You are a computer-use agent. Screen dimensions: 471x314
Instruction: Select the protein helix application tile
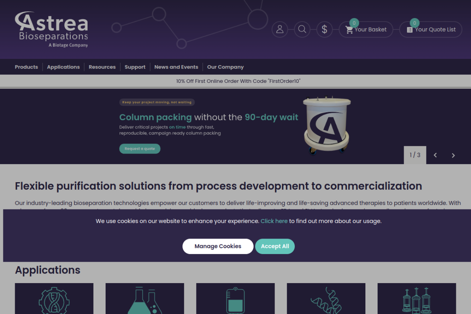tap(326, 299)
